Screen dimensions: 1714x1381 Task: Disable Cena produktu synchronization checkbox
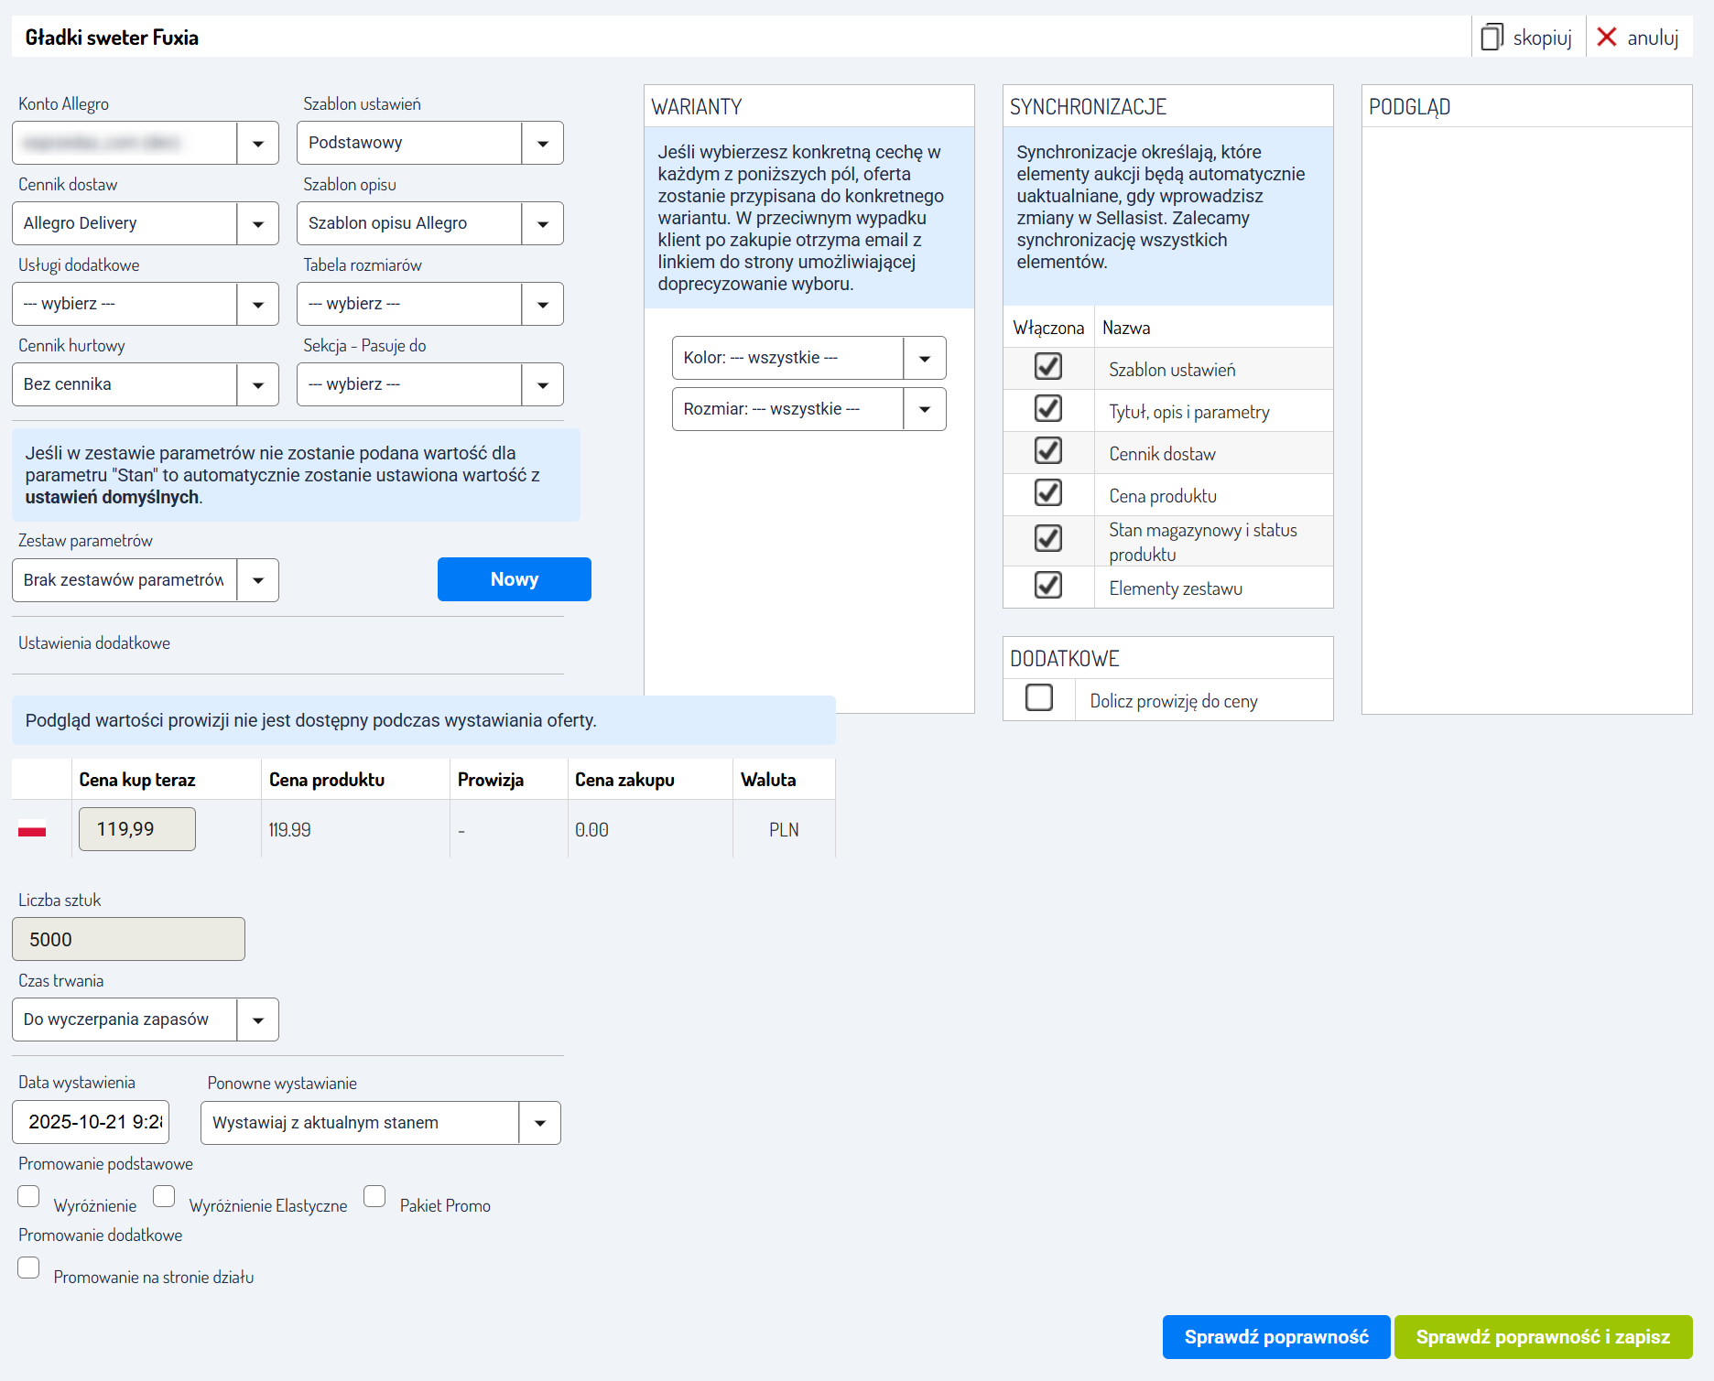pyautogui.click(x=1048, y=493)
